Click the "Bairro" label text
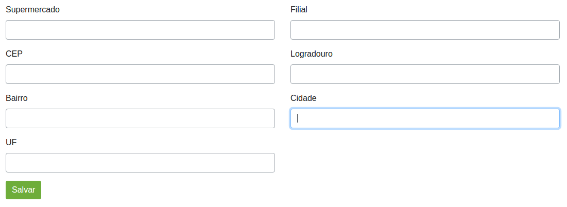This screenshot has width=567, height=207. coord(16,98)
